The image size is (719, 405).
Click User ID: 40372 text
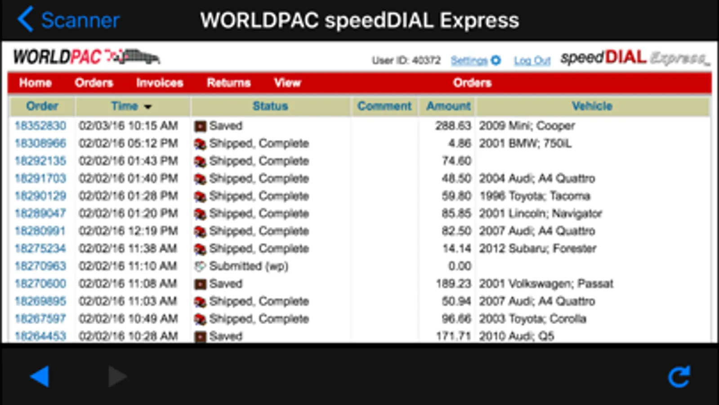point(406,60)
